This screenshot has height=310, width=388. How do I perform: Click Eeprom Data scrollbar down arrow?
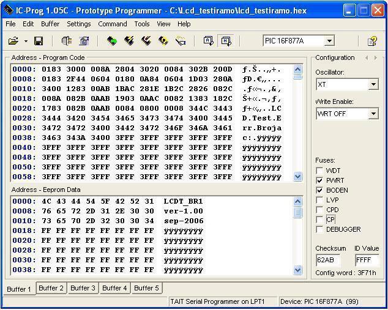pyautogui.click(x=297, y=270)
